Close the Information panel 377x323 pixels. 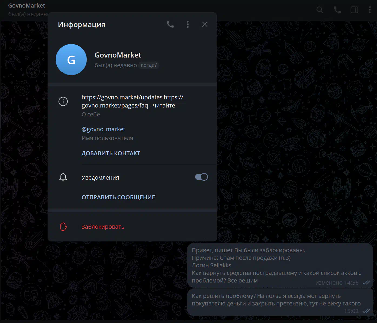tap(205, 24)
